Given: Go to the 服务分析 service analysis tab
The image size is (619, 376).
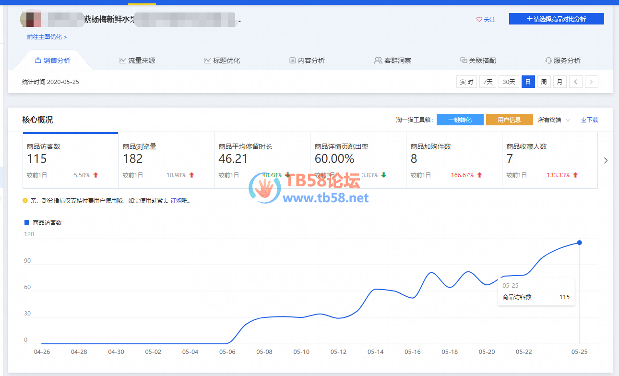Looking at the screenshot, I should pos(563,61).
